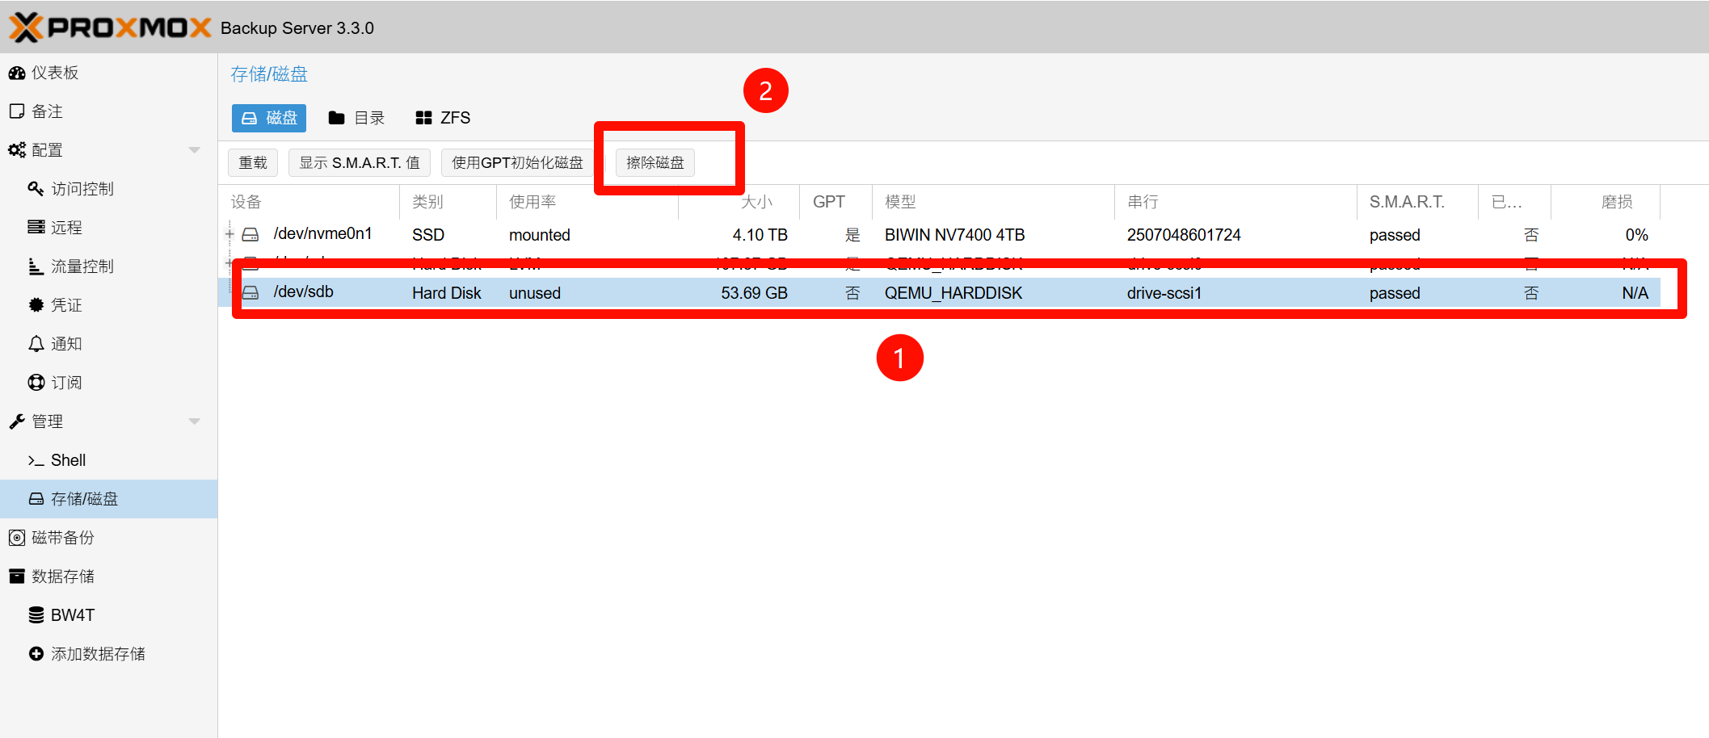Click the Proxmox logo in header
This screenshot has height=738, width=1709.
[110, 27]
